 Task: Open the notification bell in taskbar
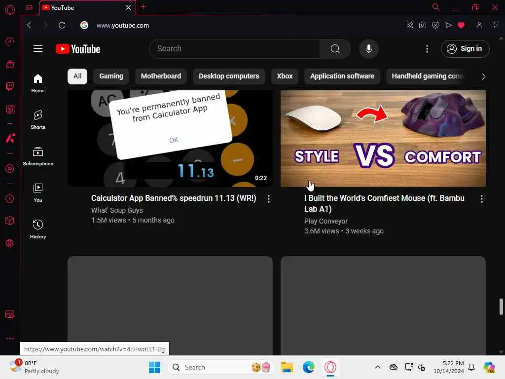471,367
